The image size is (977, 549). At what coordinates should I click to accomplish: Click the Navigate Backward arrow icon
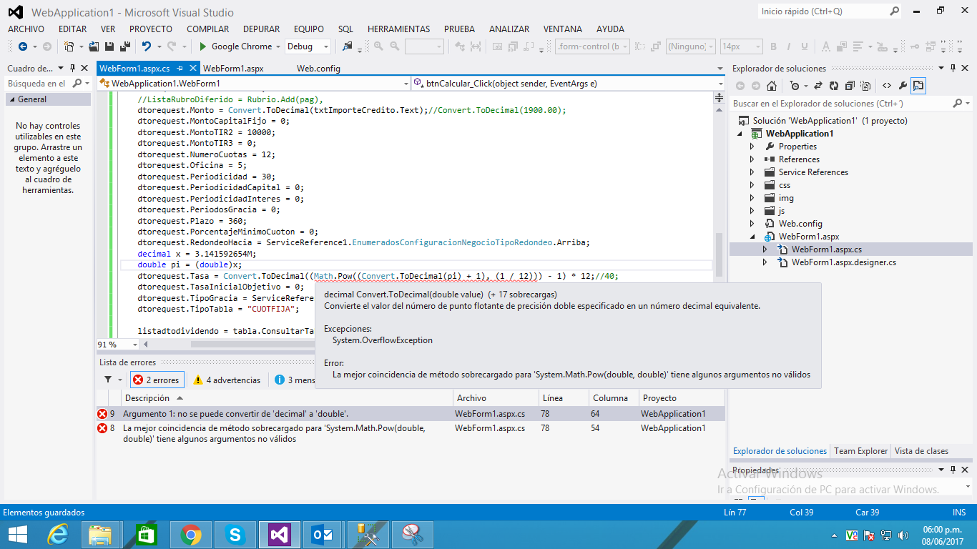click(22, 46)
